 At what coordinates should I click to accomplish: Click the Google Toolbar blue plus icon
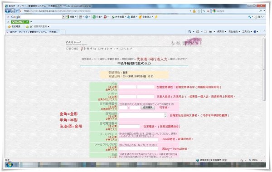[87, 17]
